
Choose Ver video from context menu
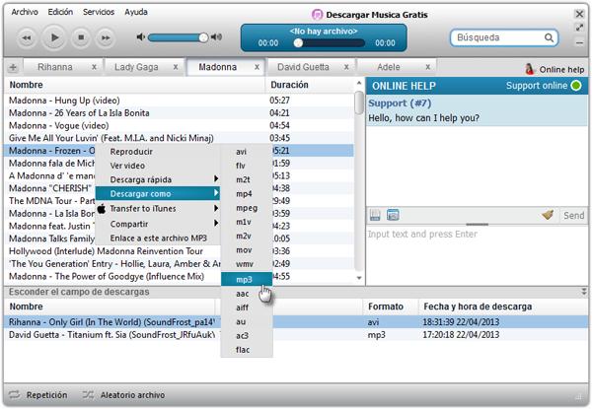(127, 166)
